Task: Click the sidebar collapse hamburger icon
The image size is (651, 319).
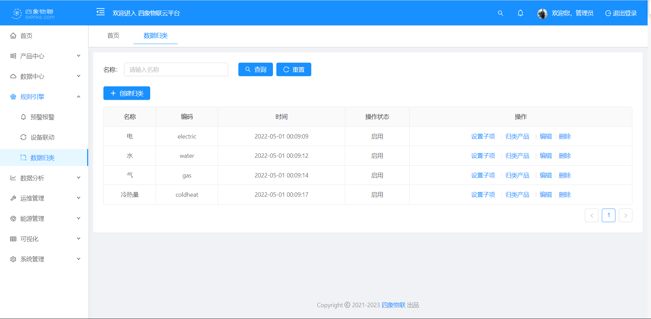Action: tap(100, 12)
